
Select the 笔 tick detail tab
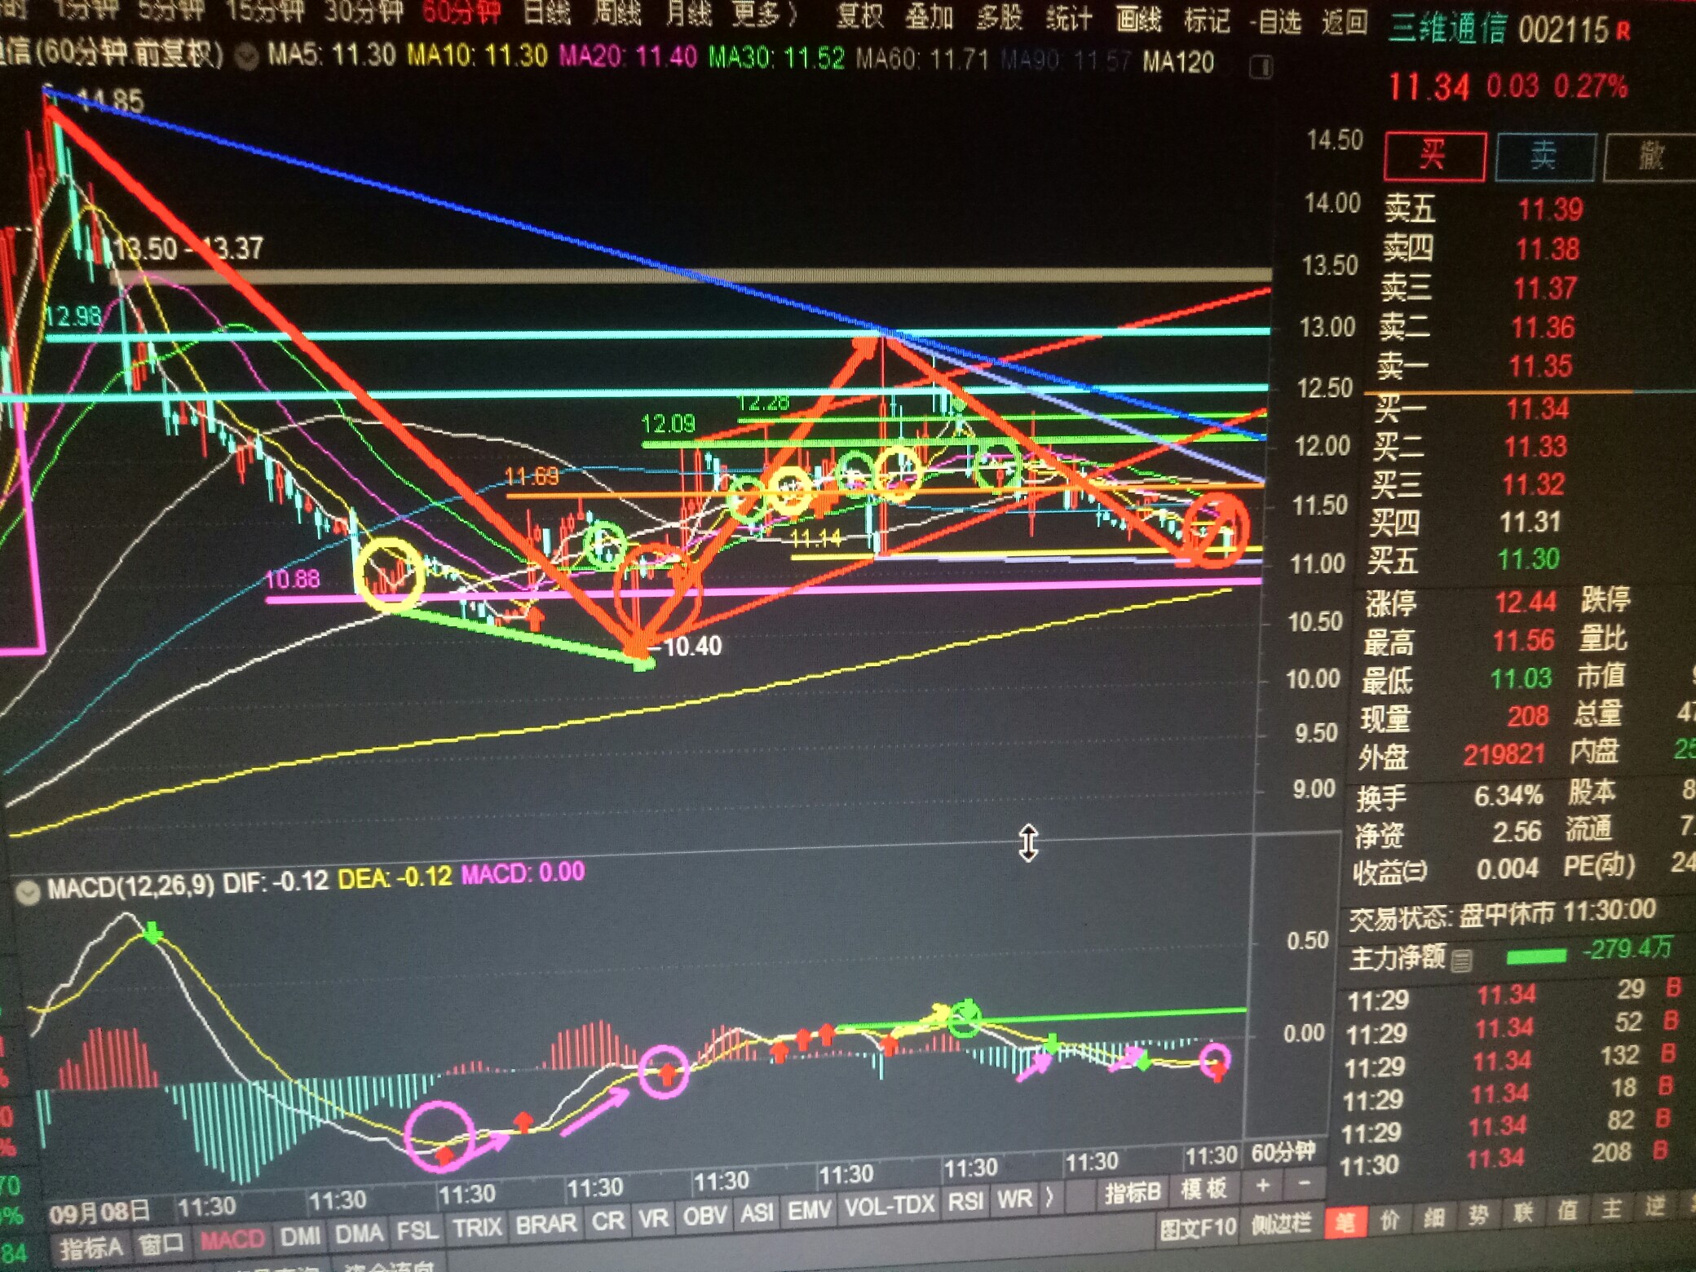1345,1221
